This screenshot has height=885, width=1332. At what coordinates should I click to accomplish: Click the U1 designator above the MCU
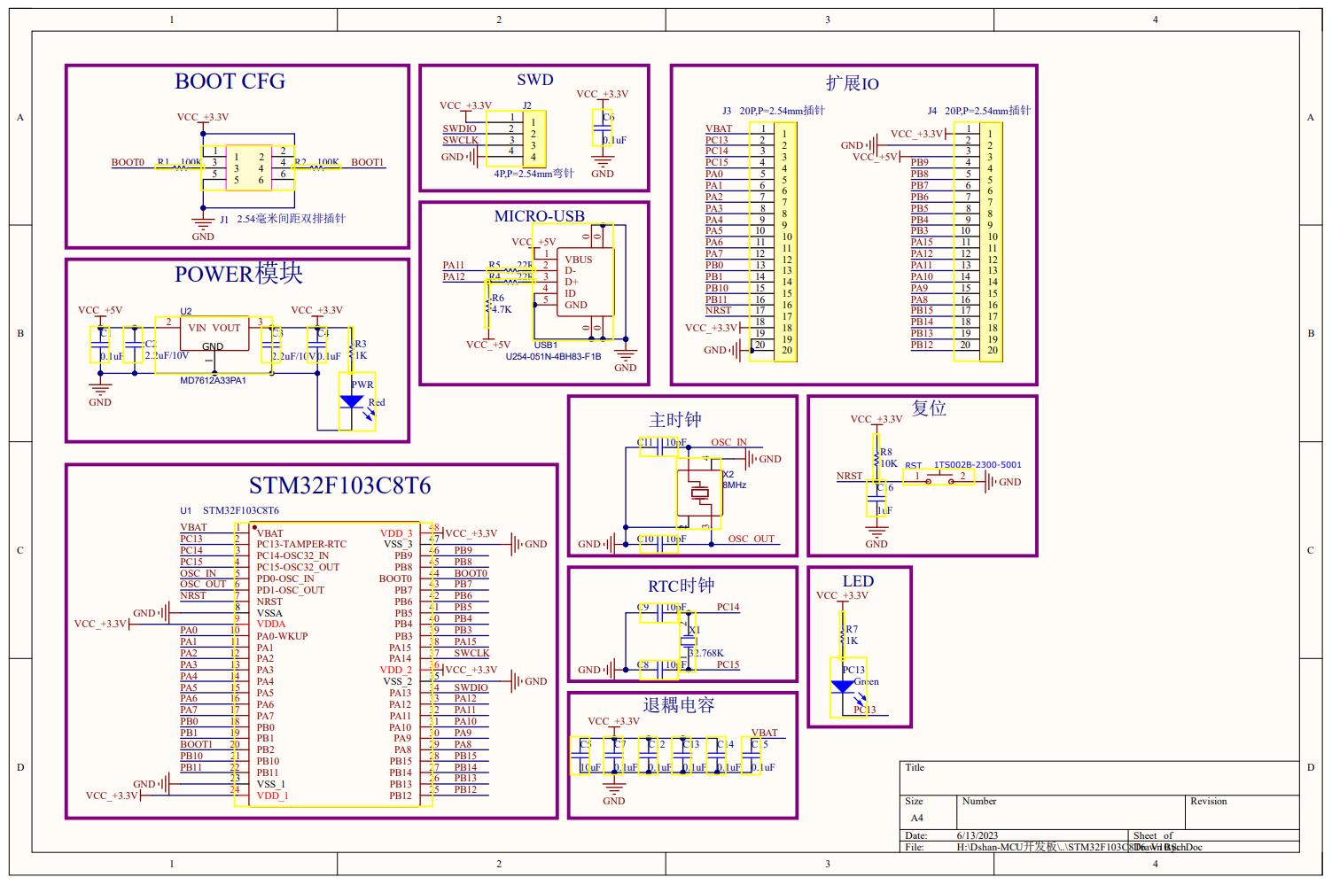click(185, 510)
